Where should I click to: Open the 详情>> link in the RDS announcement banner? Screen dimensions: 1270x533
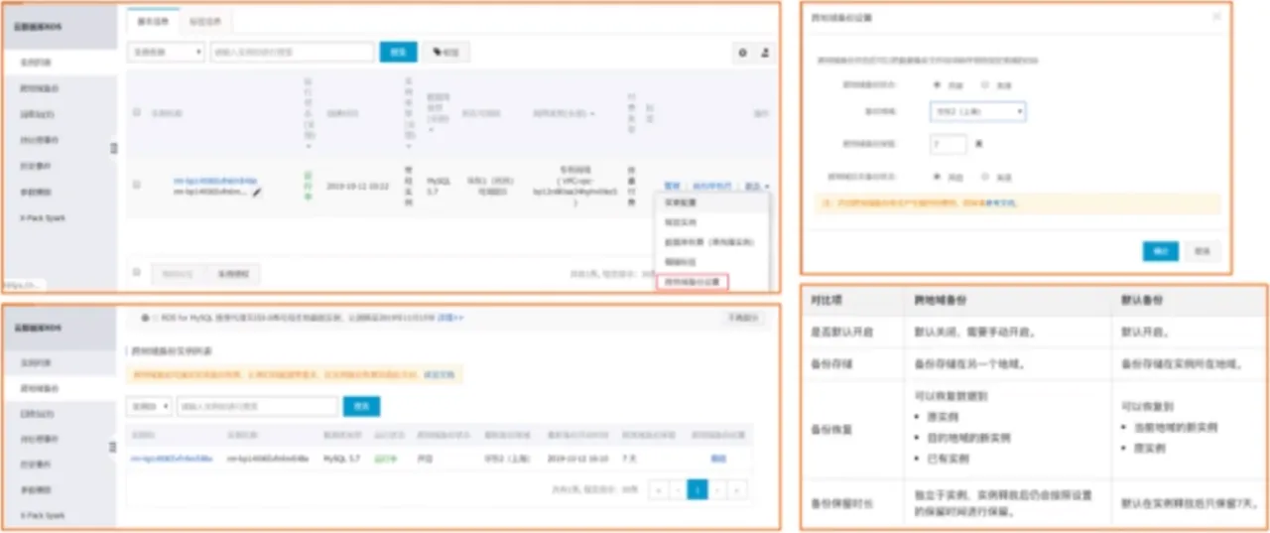tap(451, 318)
